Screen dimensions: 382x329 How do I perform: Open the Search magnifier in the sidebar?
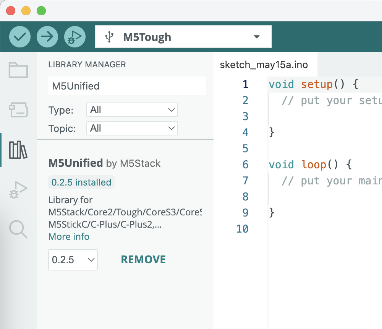[18, 230]
